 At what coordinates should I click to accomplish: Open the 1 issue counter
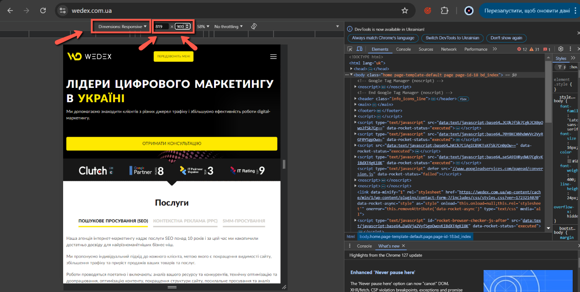coord(547,49)
